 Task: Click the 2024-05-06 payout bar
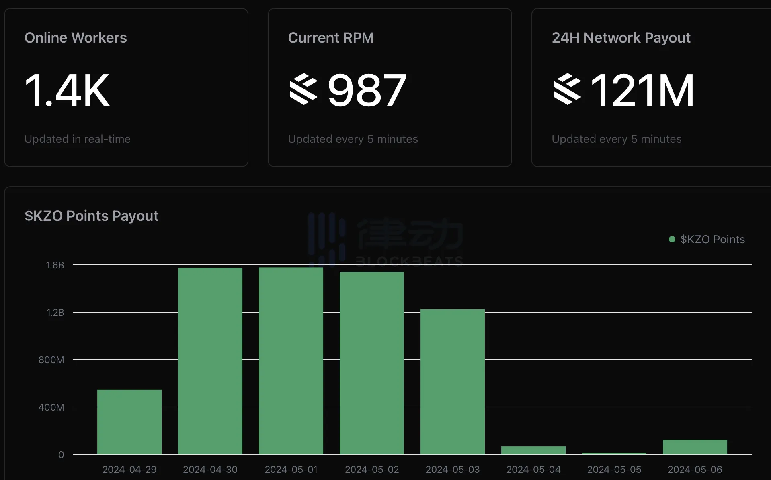click(695, 447)
